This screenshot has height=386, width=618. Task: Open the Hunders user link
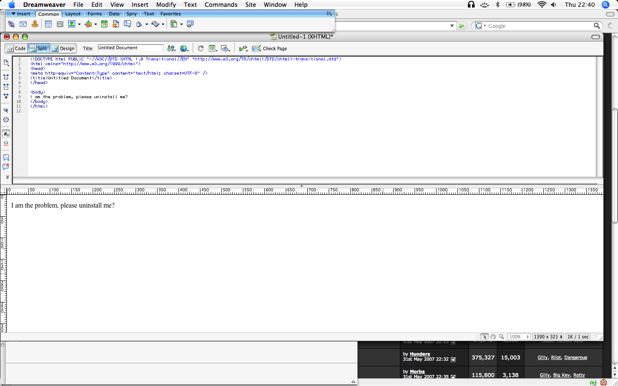click(419, 354)
